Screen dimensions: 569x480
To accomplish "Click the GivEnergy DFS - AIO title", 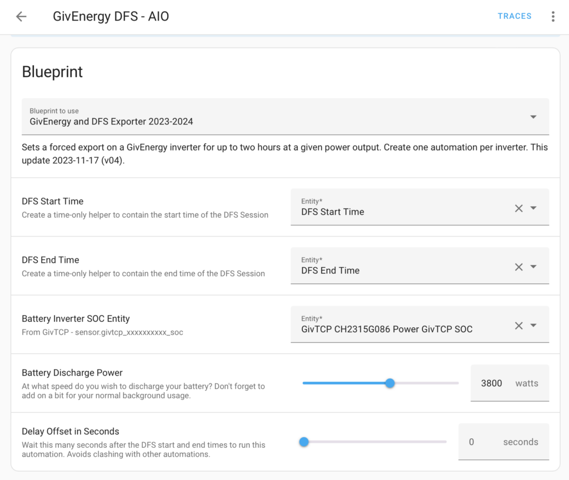I will click(111, 16).
